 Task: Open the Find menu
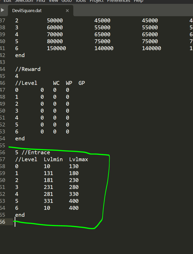coord(40,1)
